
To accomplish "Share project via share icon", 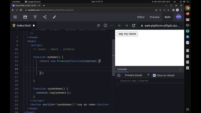I will pos(45,17).
